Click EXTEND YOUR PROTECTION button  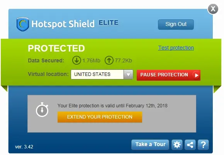pos(100,117)
